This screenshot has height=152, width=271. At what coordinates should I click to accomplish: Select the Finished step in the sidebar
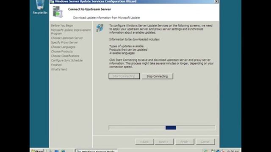56,65
